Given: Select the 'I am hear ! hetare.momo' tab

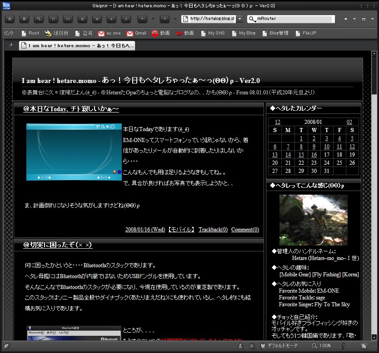Looking at the screenshot, I should point(77,46).
